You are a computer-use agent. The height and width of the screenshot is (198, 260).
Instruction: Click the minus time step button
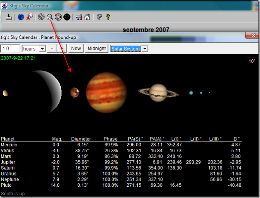pos(52,49)
